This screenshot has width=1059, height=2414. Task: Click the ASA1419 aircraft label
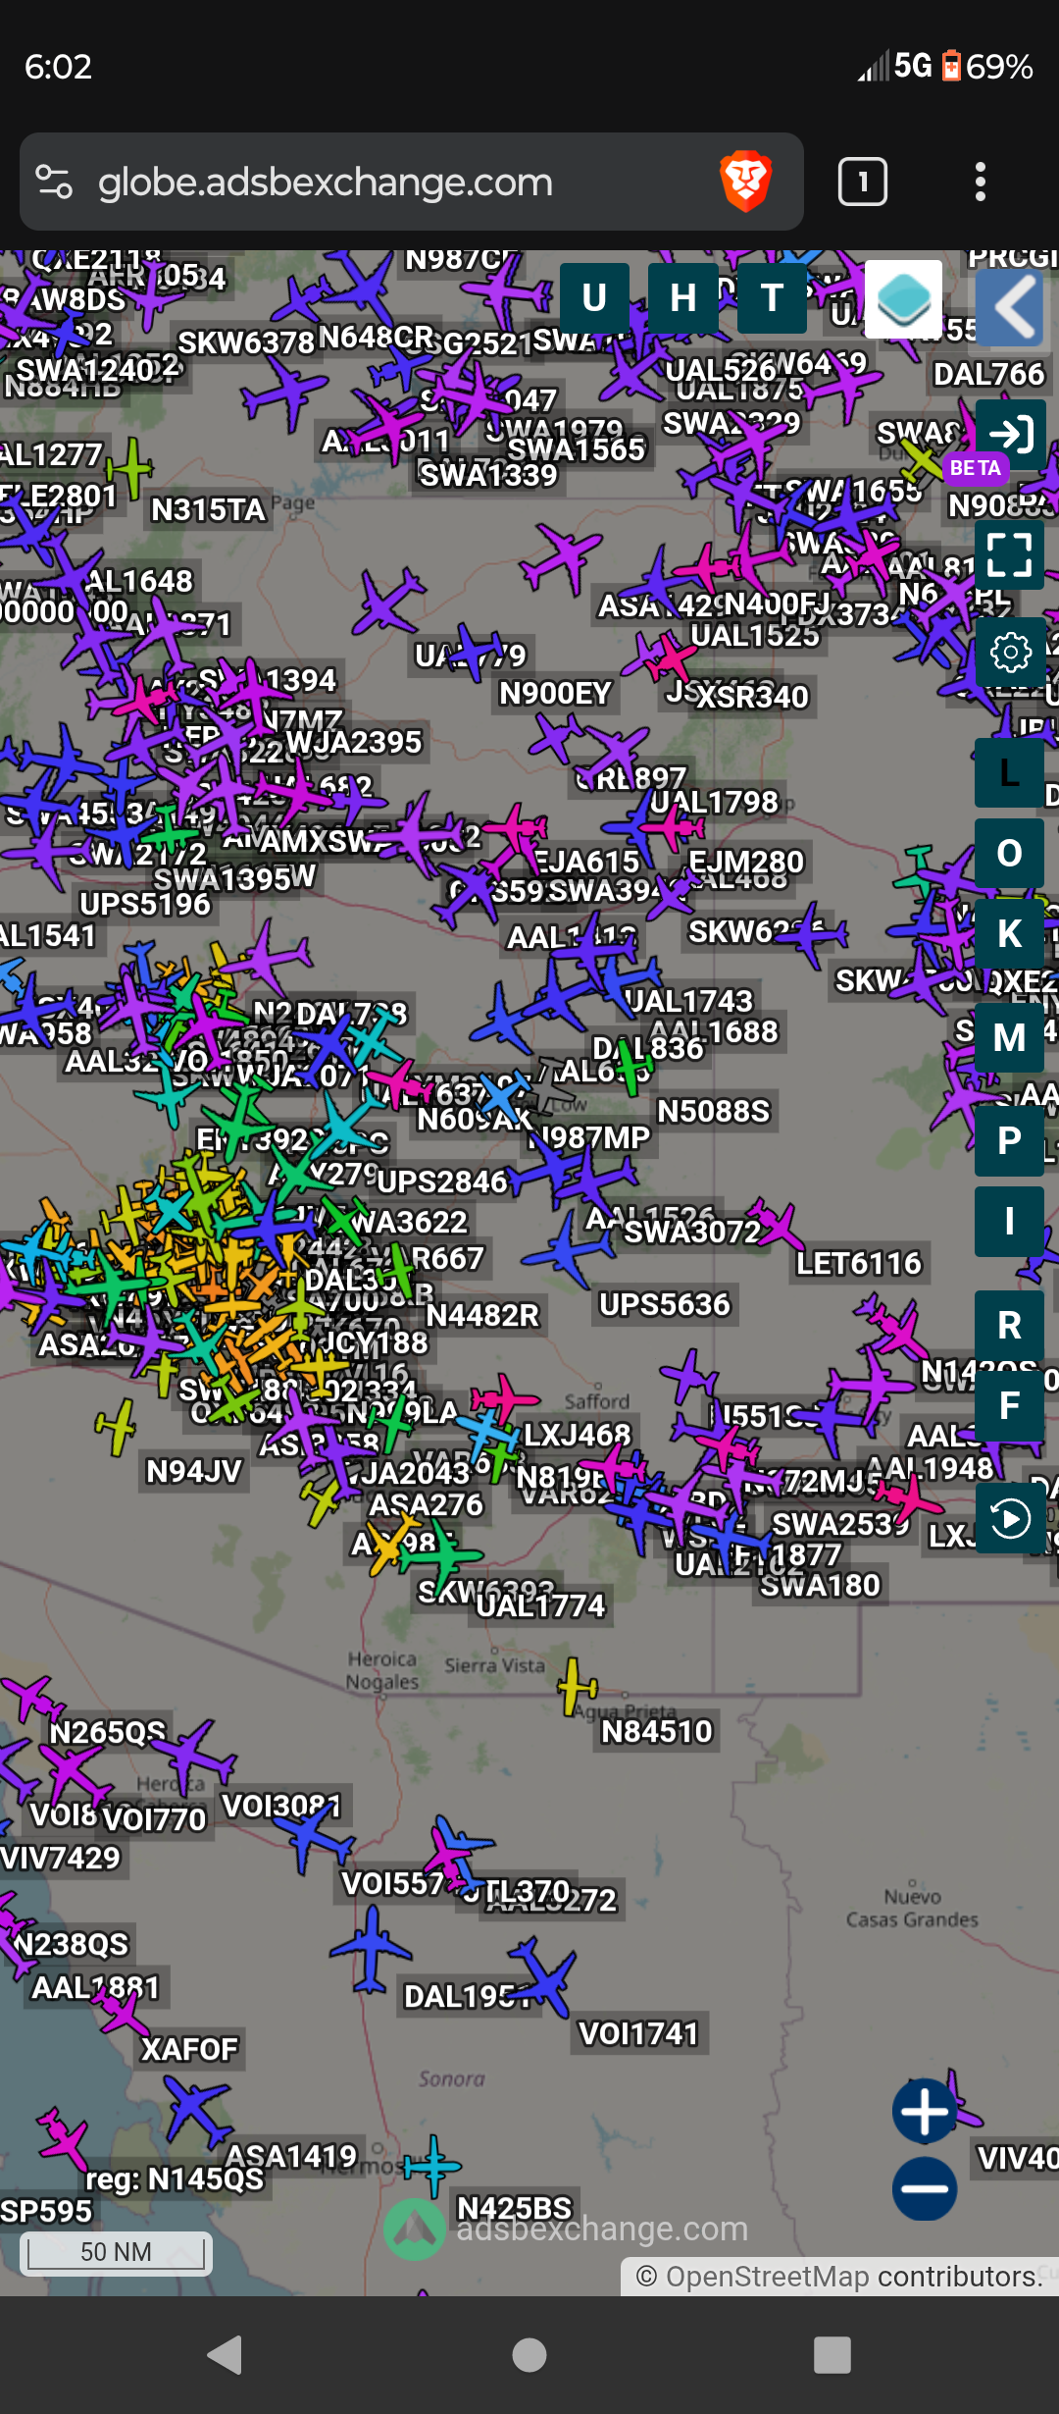click(291, 2156)
